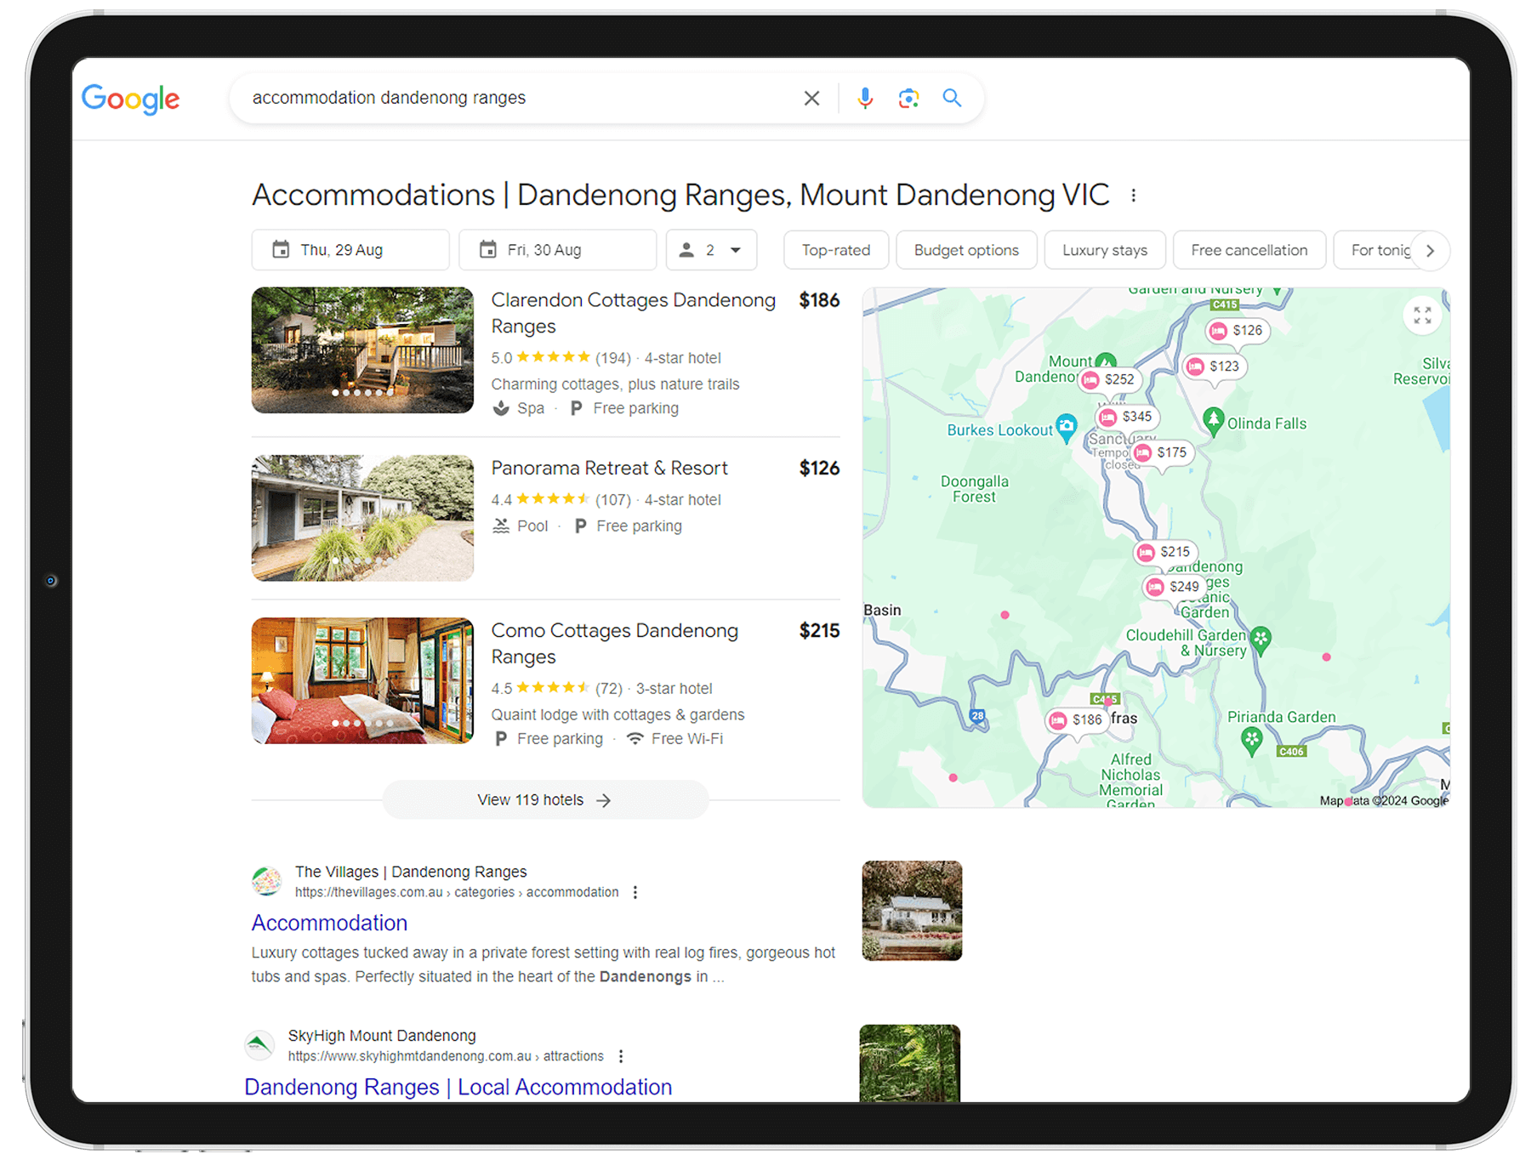The image size is (1531, 1171).
Task: Click the thevillages.com.au breadcrumb URL
Action: [x=457, y=892]
